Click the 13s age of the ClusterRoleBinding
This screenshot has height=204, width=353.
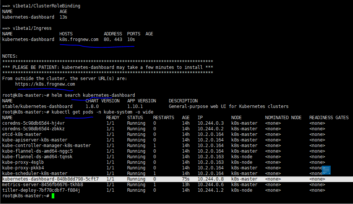[x=64, y=17]
